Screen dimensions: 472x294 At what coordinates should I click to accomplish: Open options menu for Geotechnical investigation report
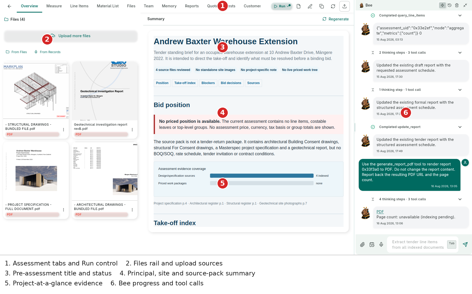(x=132, y=130)
